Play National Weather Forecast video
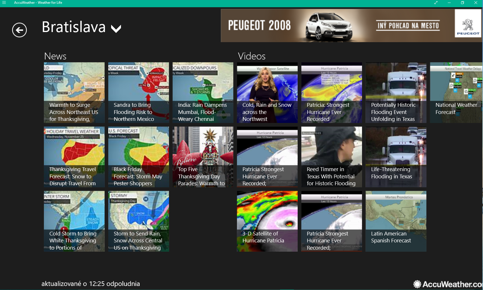 pyautogui.click(x=456, y=93)
